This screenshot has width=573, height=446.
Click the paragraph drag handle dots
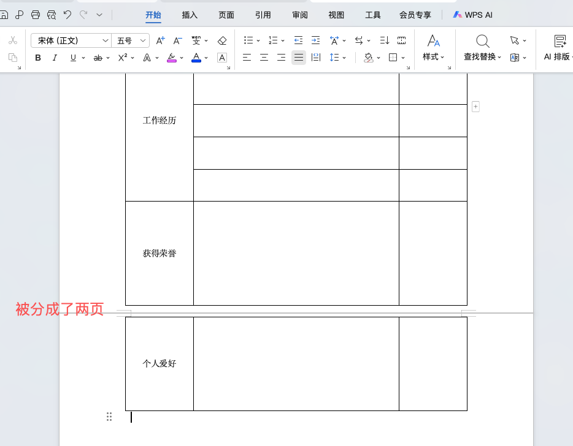coord(109,417)
